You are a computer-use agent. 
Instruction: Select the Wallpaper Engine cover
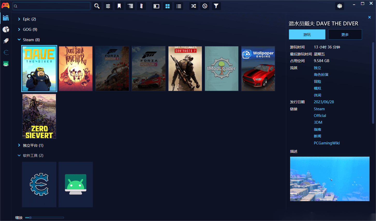click(x=258, y=69)
